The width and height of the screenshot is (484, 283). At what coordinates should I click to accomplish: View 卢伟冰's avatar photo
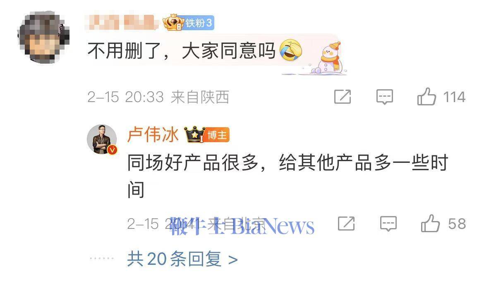[x=102, y=139]
